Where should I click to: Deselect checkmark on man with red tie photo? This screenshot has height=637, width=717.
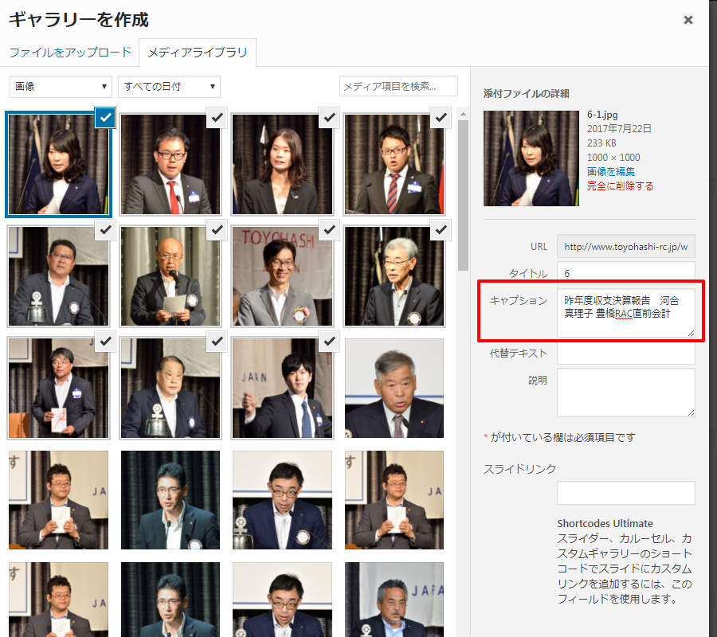217,118
